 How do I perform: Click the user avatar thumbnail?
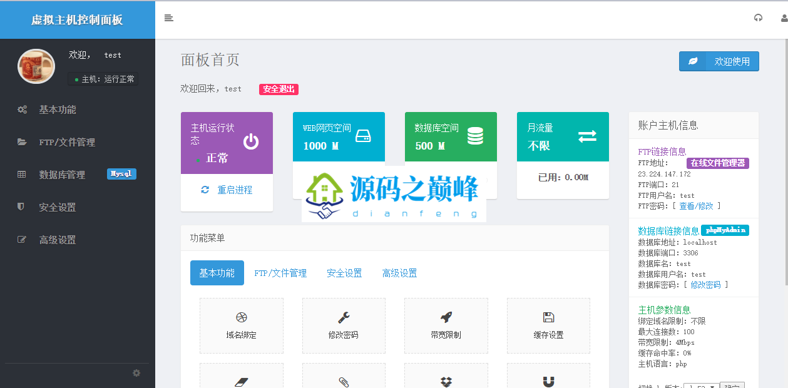pos(36,66)
